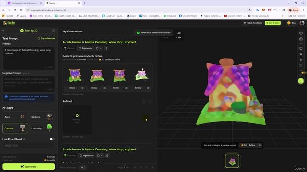Delete the second Low-poly generation
Screen dimensions: 307x172
(x=107, y=156)
